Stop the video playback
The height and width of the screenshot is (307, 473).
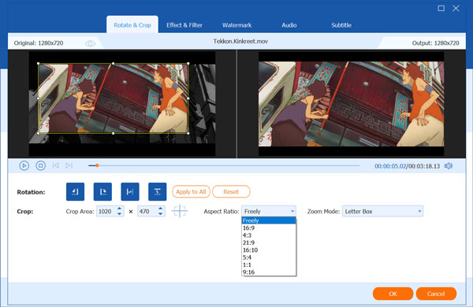pos(41,166)
